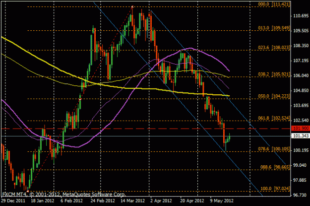Screen dimensions: 310x206
Task: Click the 013.0 [109.549] Fibonacci label
Action: click(x=274, y=28)
